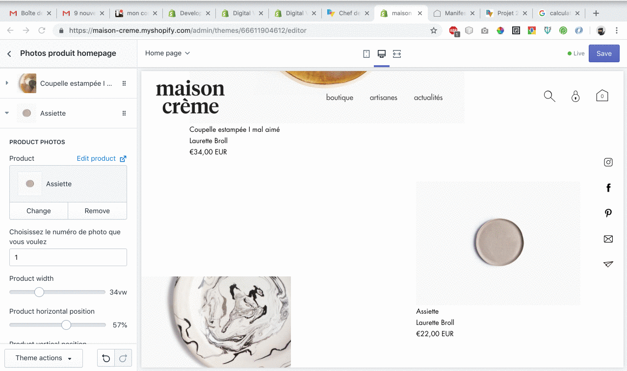Open the Facebook icon on the right sidebar

608,188
